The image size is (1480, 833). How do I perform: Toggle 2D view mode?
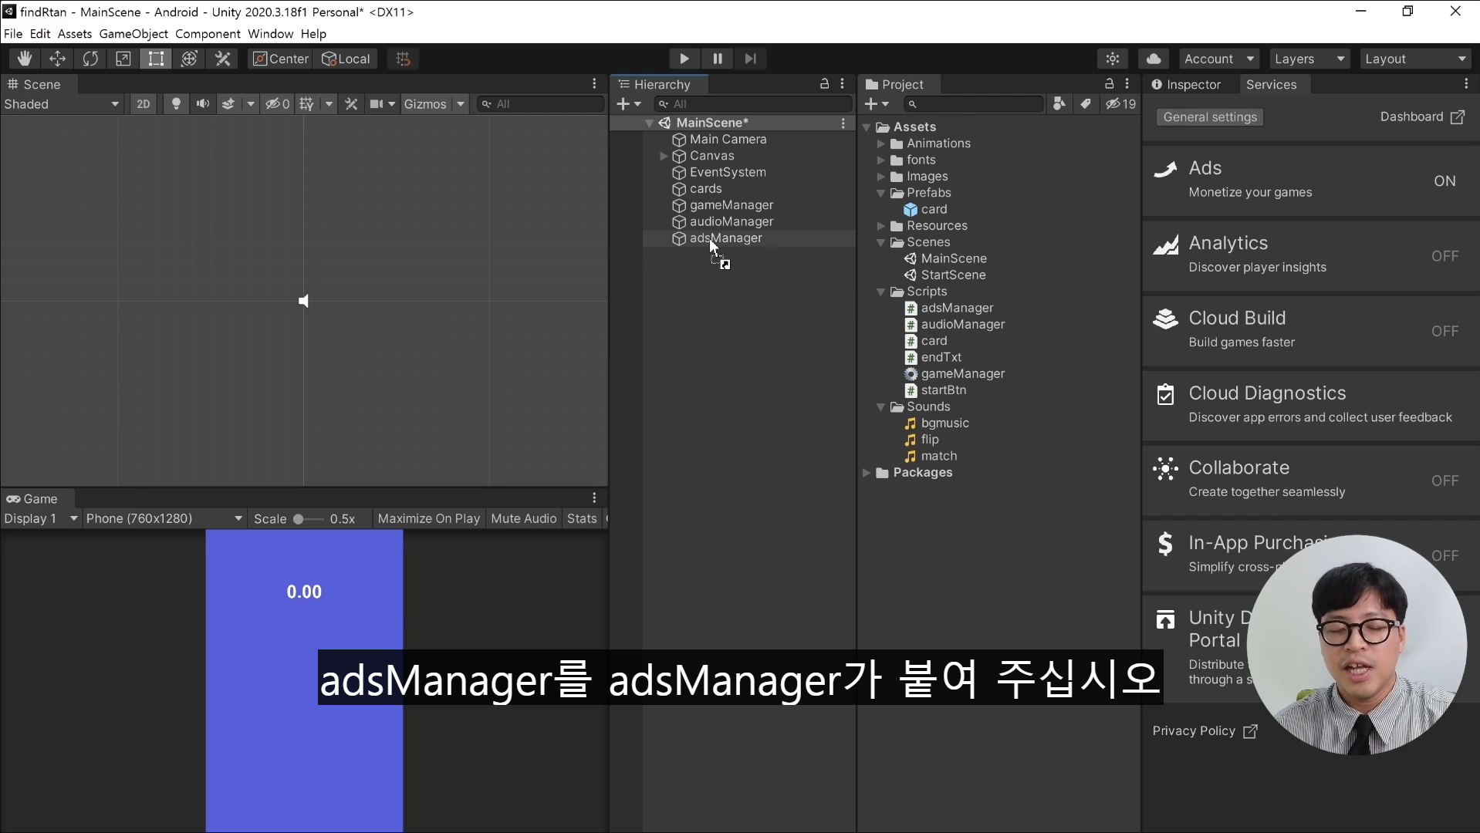tap(143, 104)
